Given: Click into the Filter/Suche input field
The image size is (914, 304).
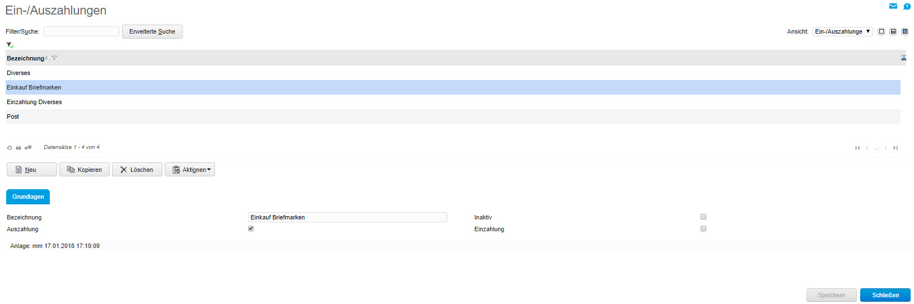Looking at the screenshot, I should 81,31.
